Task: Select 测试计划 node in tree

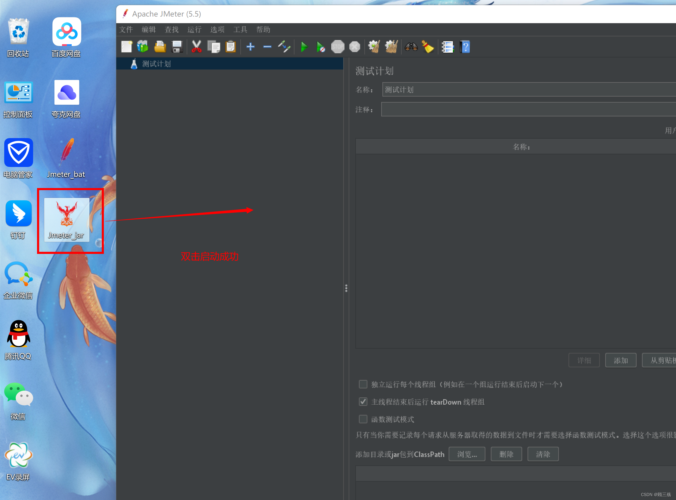Action: pos(156,64)
